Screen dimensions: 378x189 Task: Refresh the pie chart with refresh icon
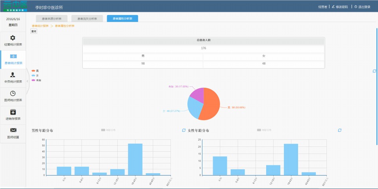pyautogui.click(x=374, y=71)
